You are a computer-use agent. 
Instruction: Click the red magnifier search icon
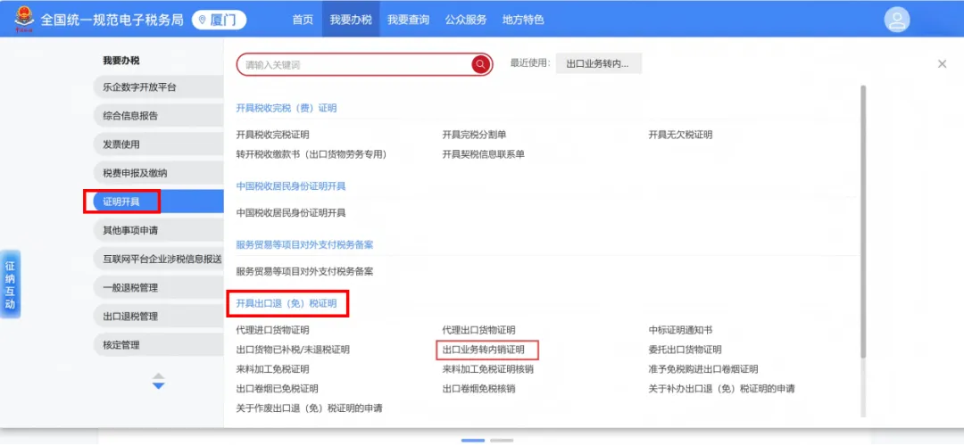(481, 64)
